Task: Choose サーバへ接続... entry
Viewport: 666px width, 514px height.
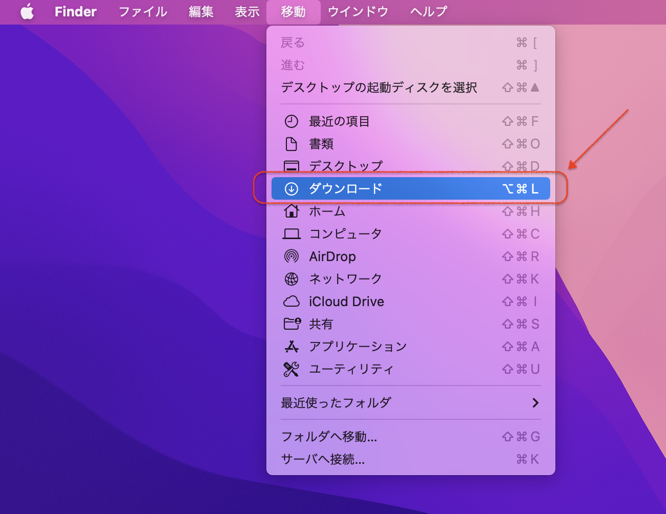Action: pos(410,459)
